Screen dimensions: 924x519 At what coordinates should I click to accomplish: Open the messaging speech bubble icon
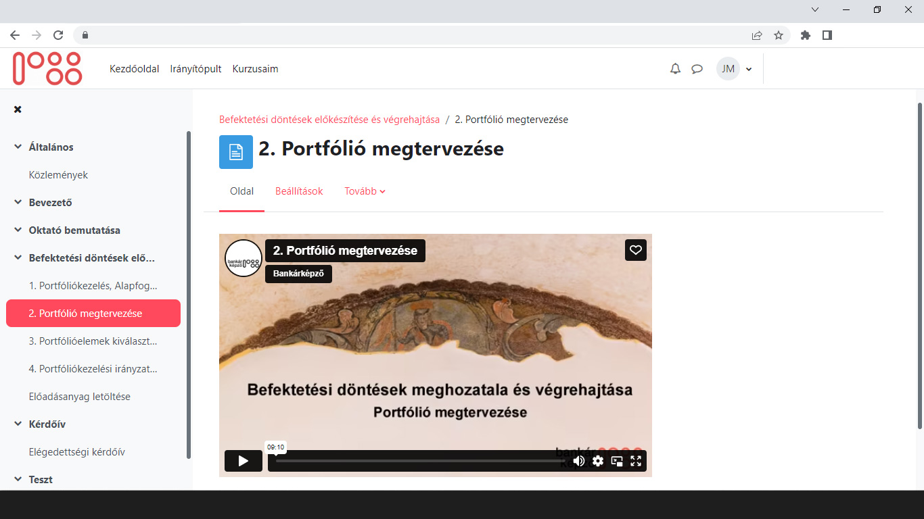pos(697,68)
